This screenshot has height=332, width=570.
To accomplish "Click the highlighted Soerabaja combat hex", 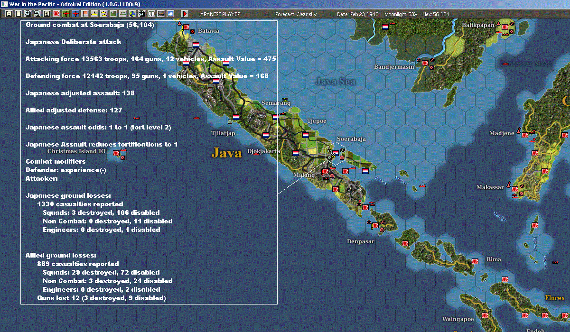I will (335, 154).
